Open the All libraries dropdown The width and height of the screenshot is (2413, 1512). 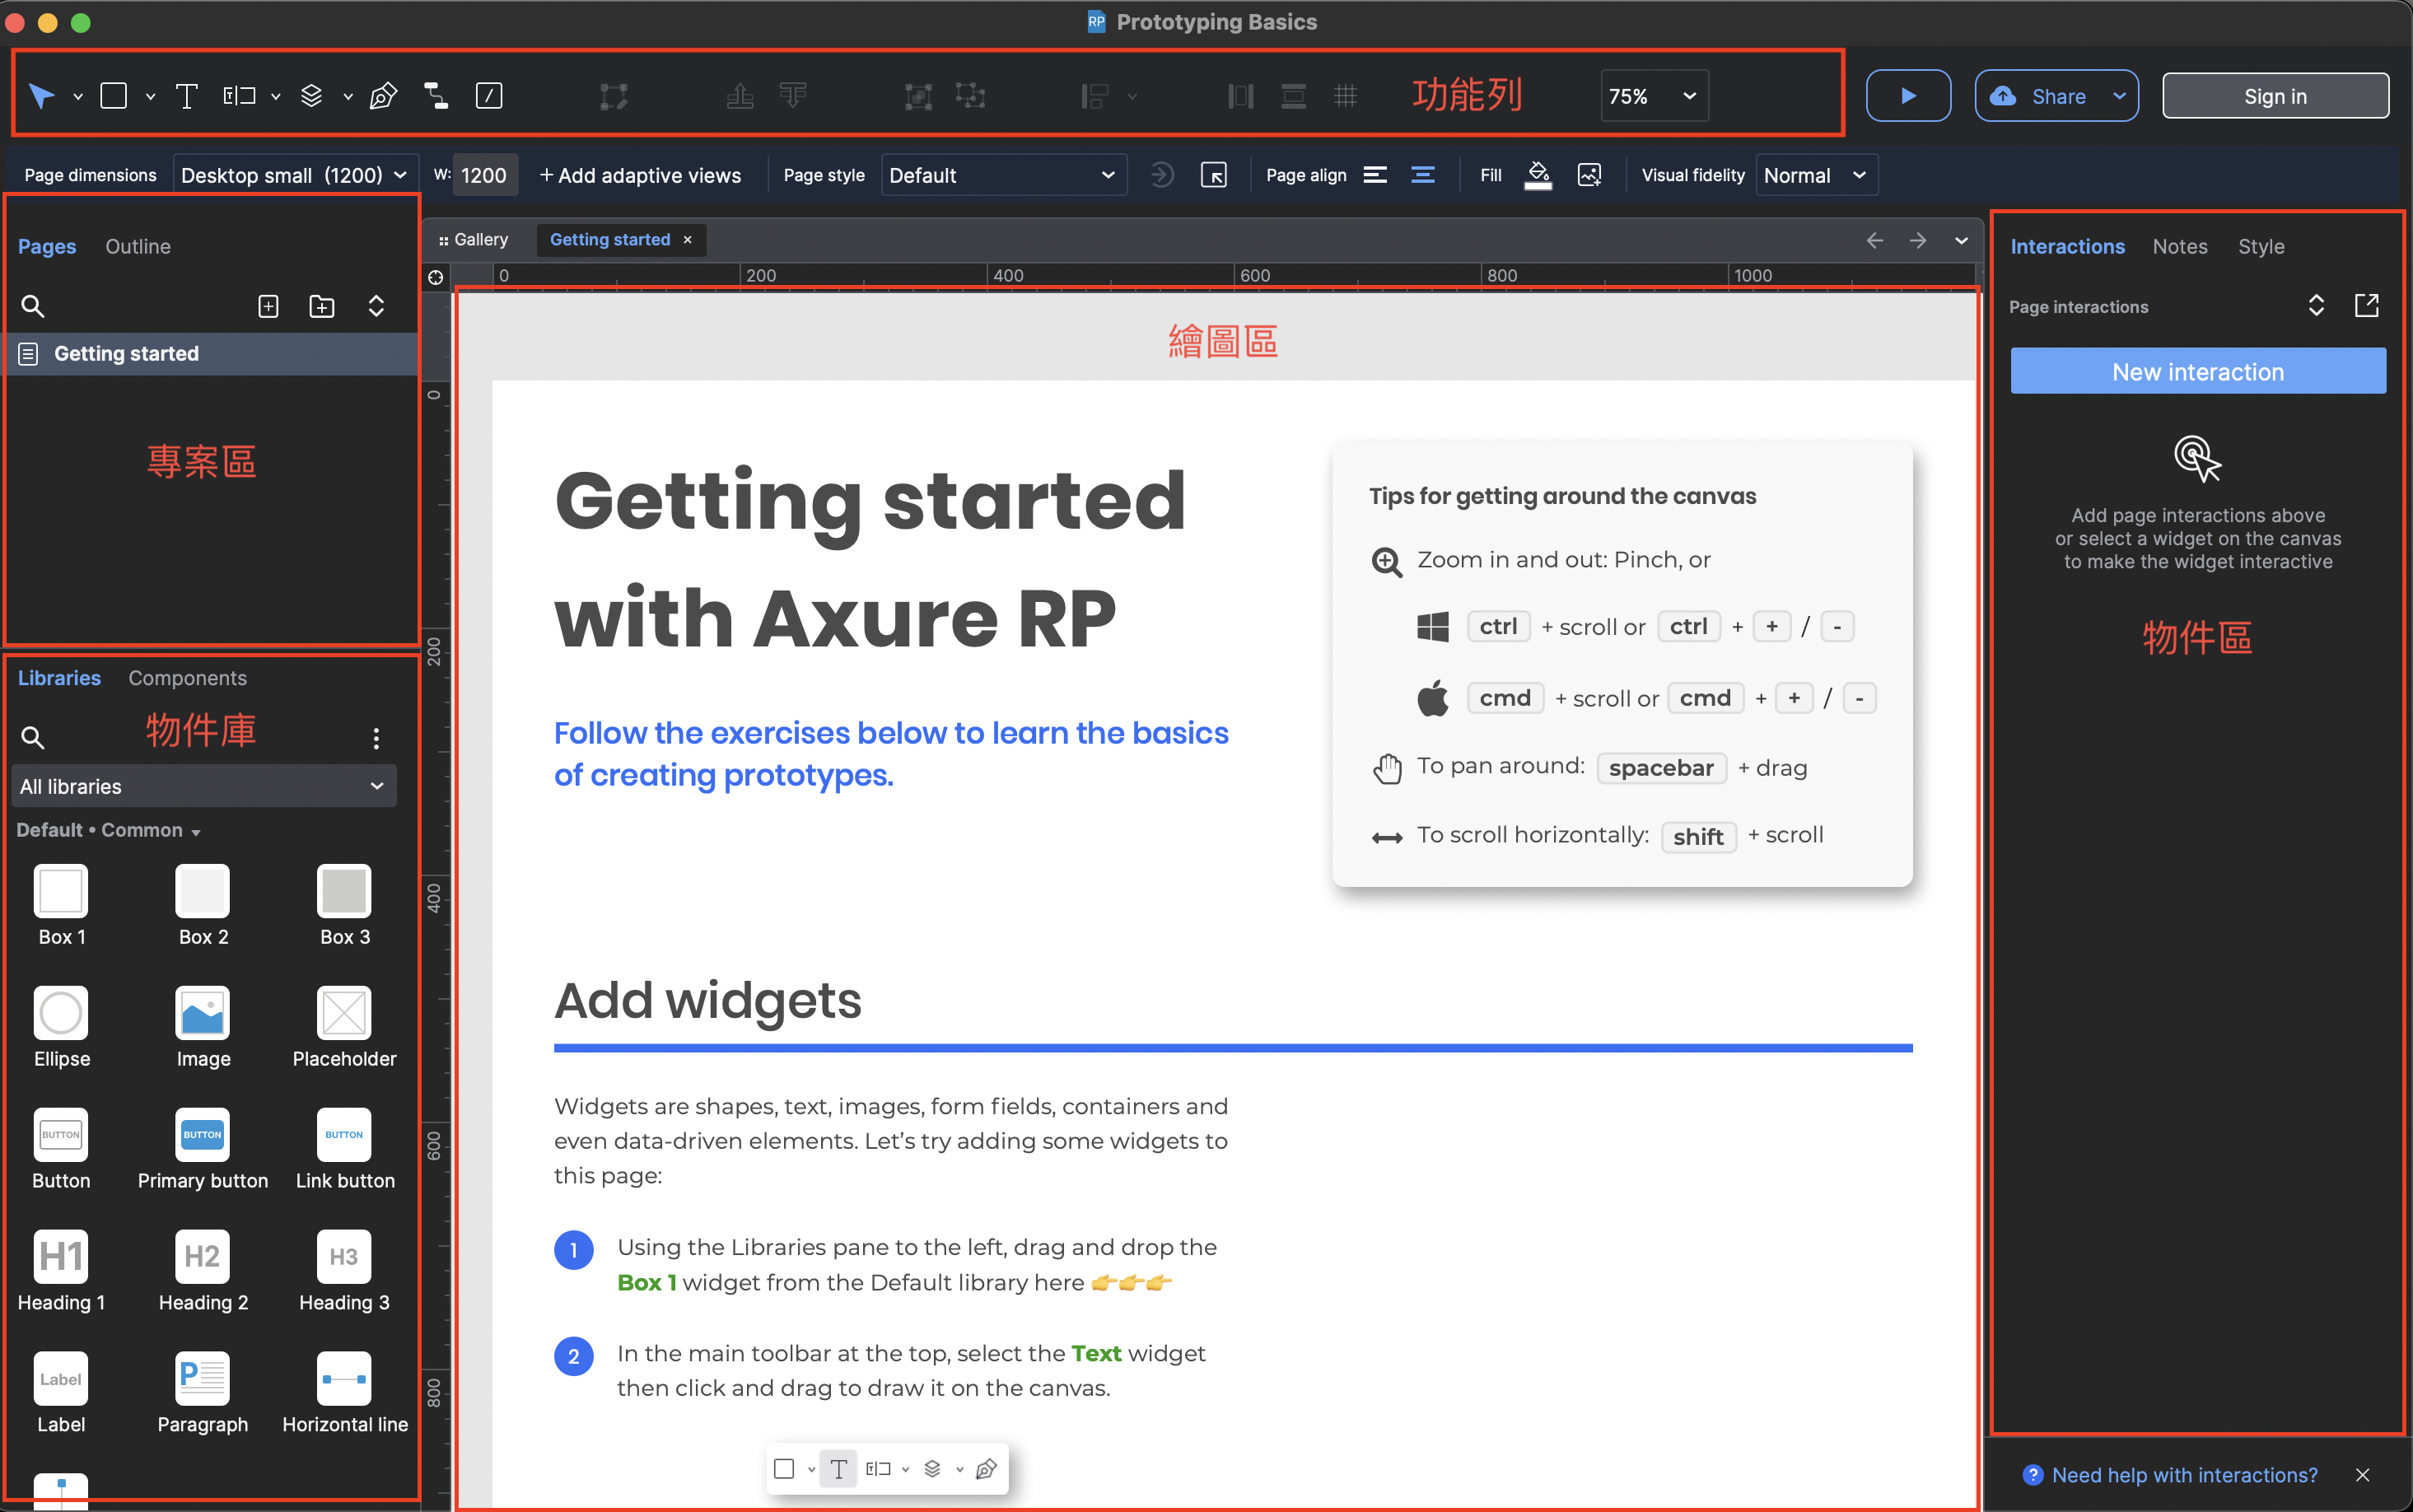pyautogui.click(x=203, y=786)
